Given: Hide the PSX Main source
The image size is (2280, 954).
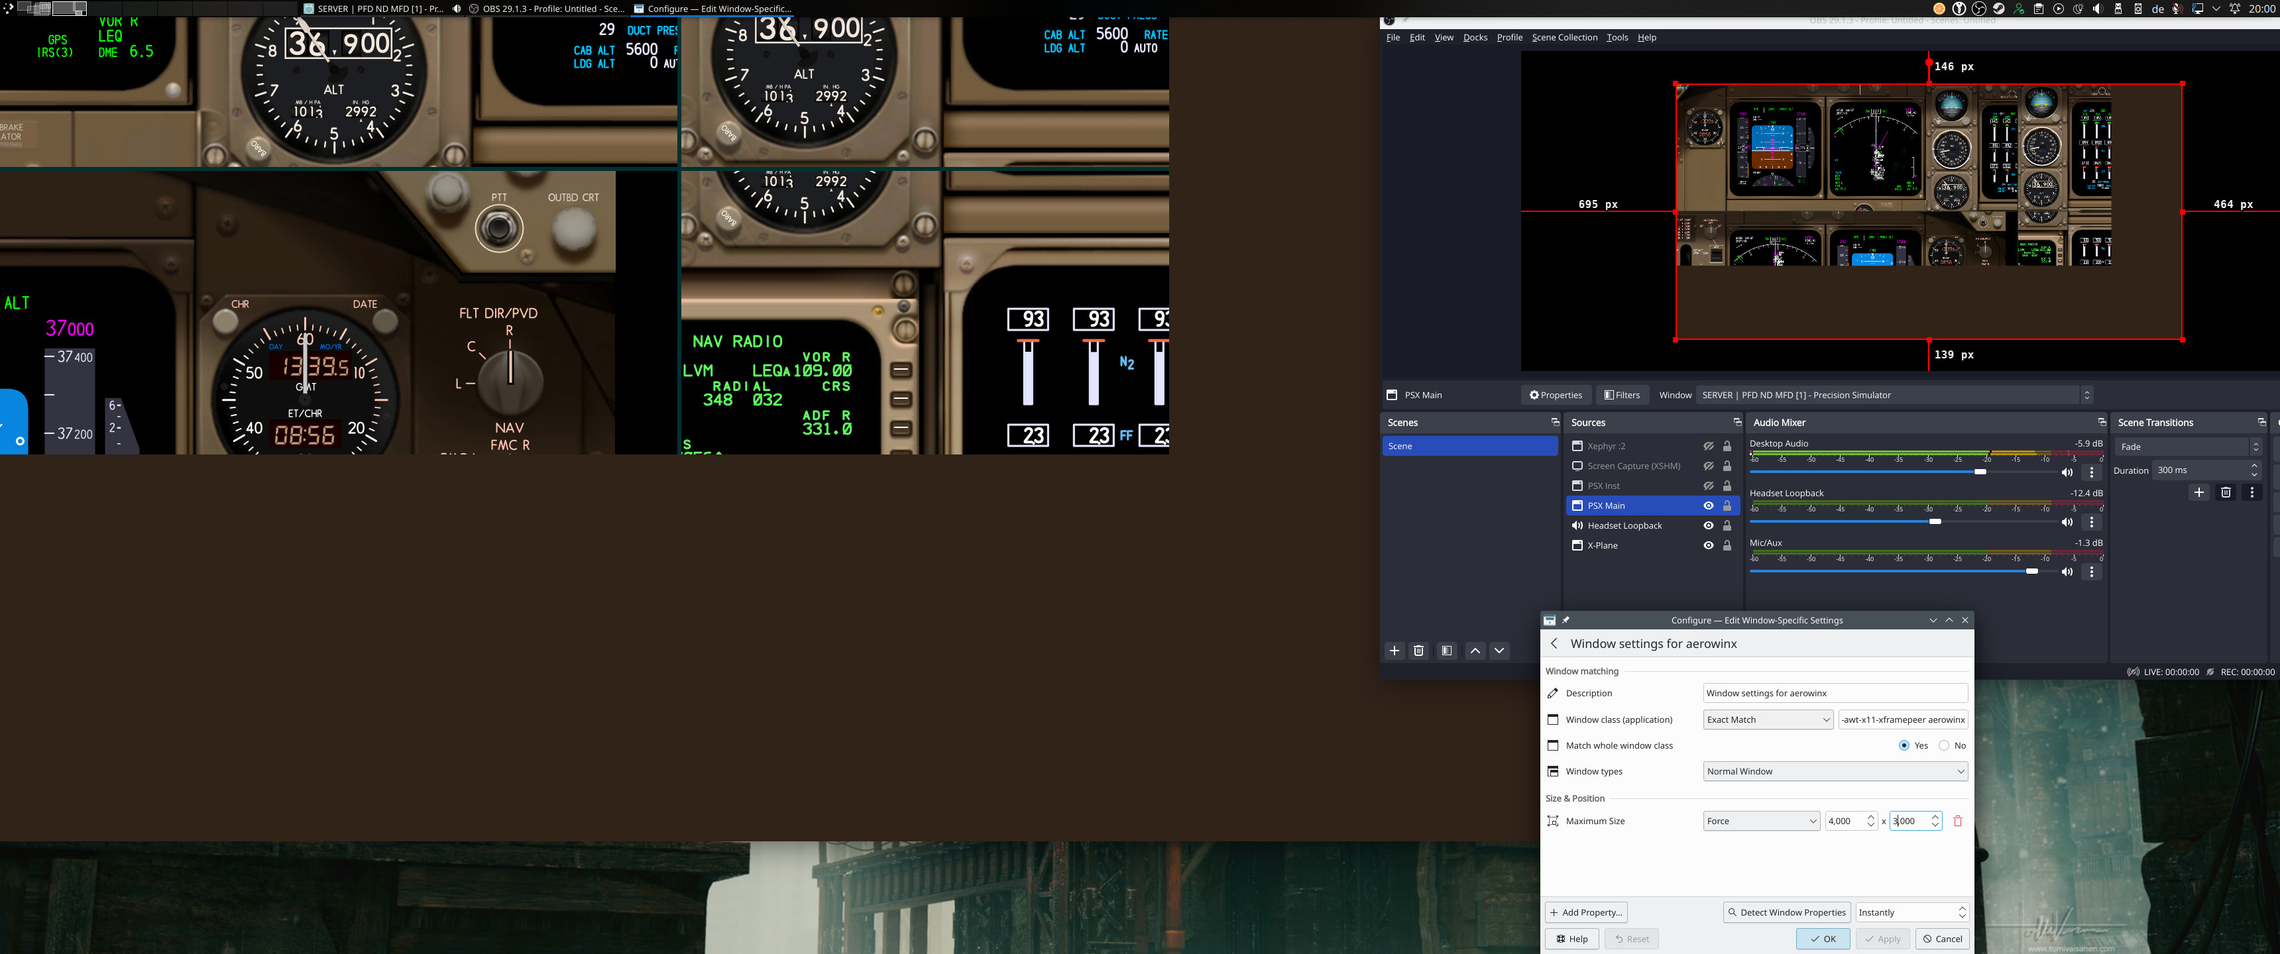Looking at the screenshot, I should click(1708, 505).
